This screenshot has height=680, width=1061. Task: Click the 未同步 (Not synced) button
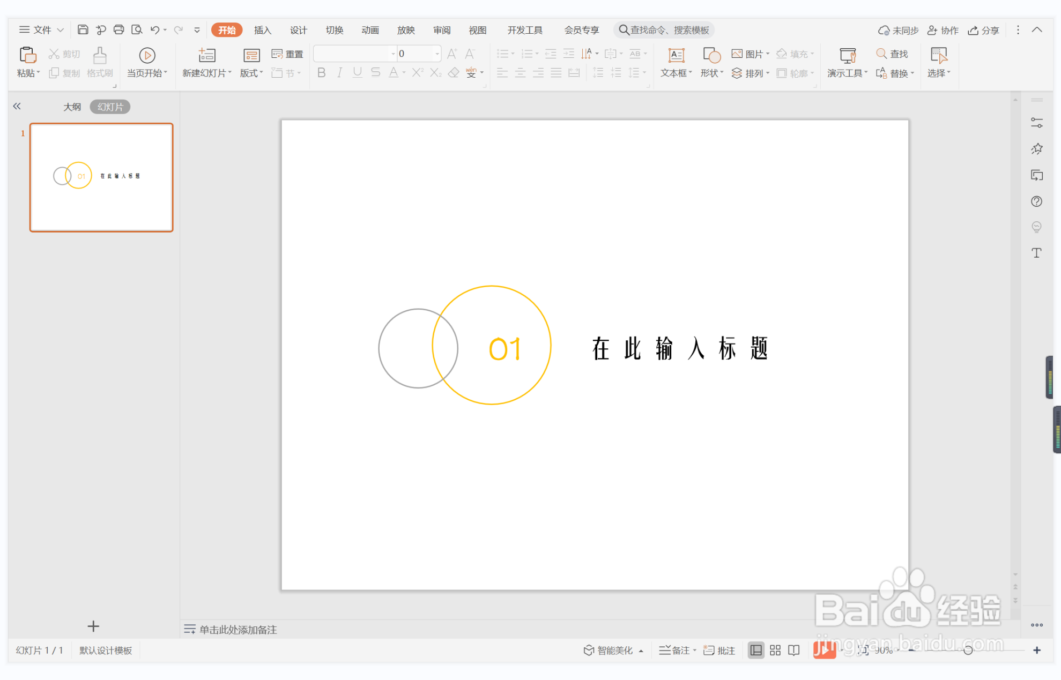click(x=898, y=30)
